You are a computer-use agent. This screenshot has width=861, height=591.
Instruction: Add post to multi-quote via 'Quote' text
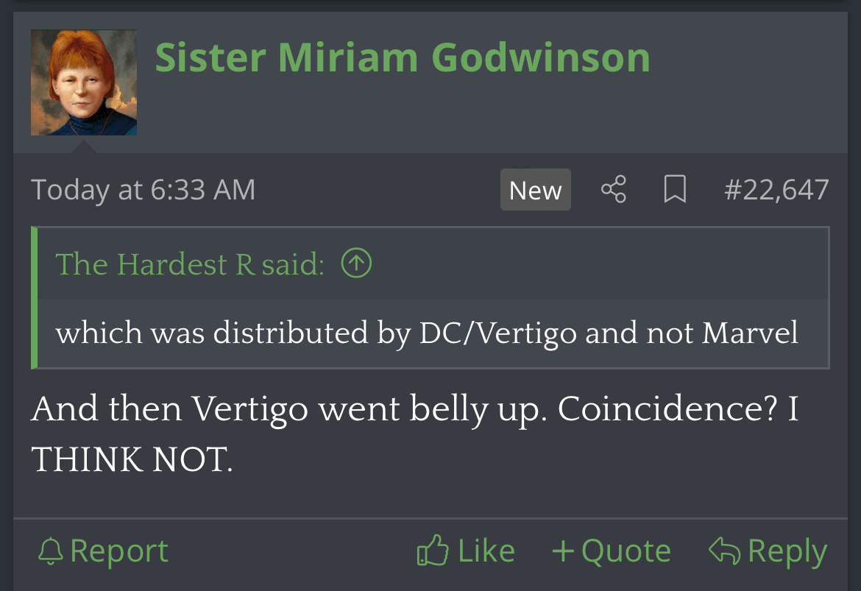click(626, 551)
